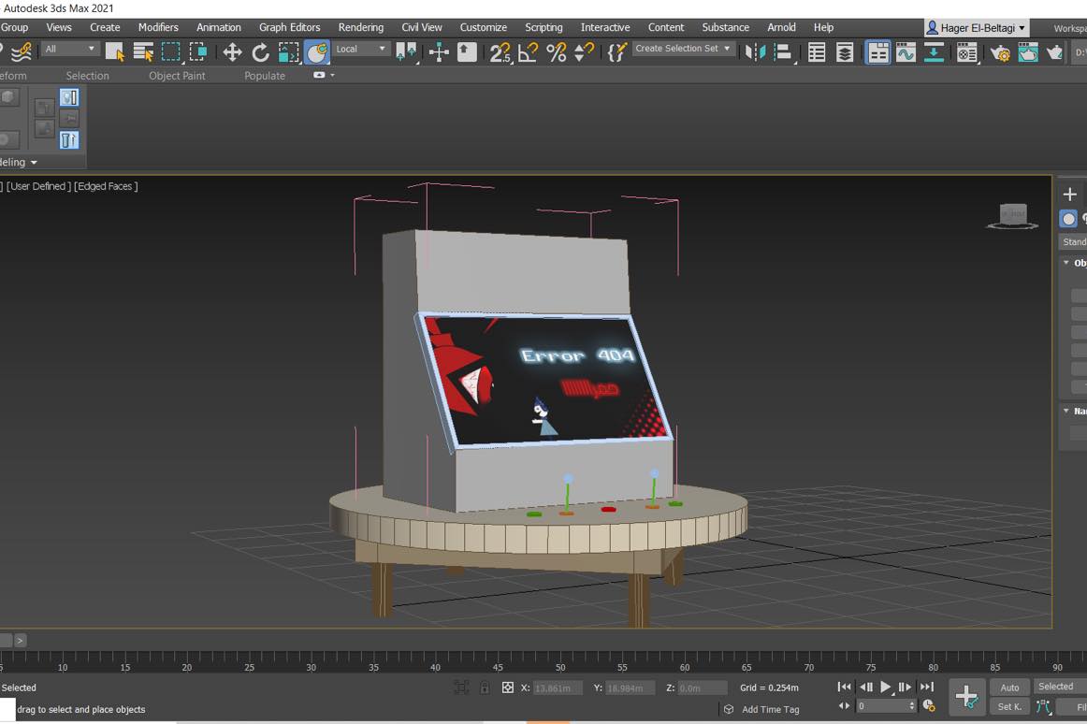Toggle the selection lock padlock

pyautogui.click(x=485, y=688)
